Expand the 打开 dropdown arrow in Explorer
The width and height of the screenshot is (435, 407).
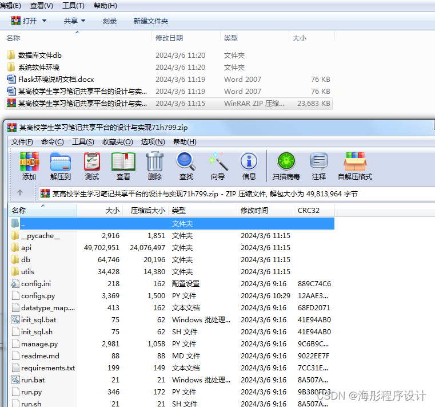click(x=44, y=21)
